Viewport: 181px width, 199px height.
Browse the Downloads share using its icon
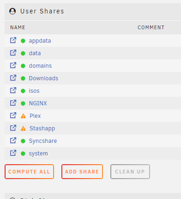(13, 78)
